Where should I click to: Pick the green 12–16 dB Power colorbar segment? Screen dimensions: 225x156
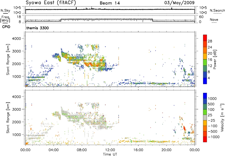[x=205, y=63]
